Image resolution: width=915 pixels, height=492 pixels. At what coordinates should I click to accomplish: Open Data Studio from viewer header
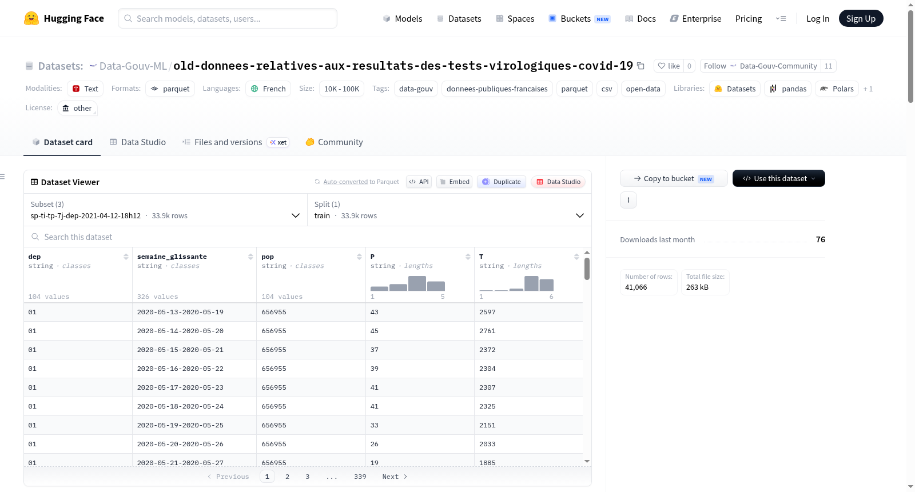tap(558, 182)
